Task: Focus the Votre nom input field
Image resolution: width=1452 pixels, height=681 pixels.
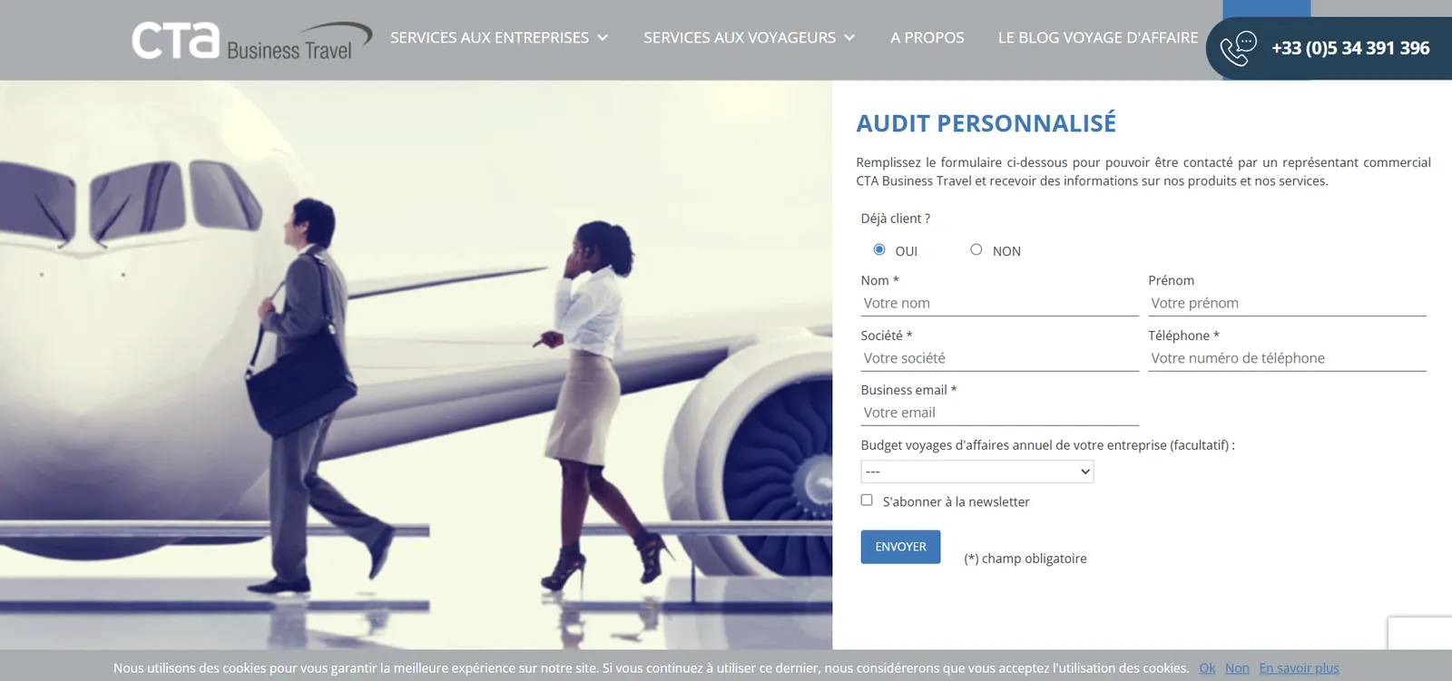Action: (x=999, y=304)
